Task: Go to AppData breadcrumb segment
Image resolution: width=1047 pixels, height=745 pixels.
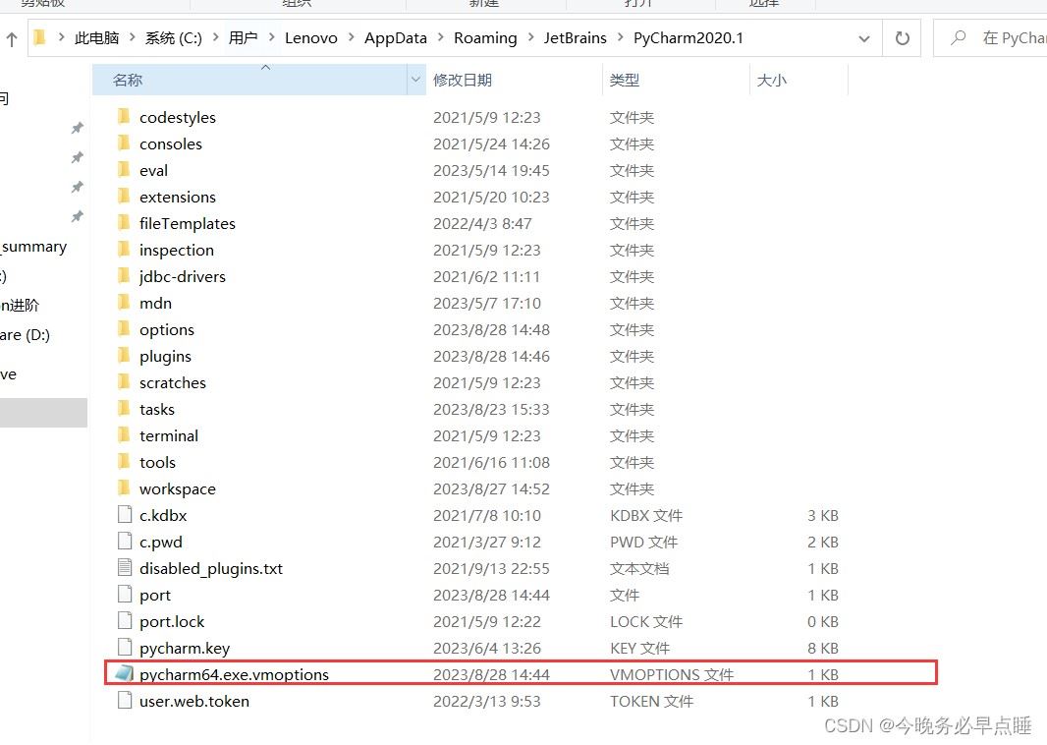Action: 395,38
